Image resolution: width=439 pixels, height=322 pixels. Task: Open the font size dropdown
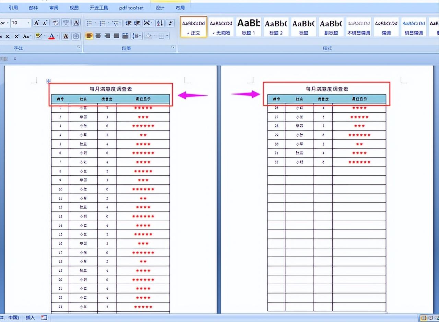[x=28, y=23]
